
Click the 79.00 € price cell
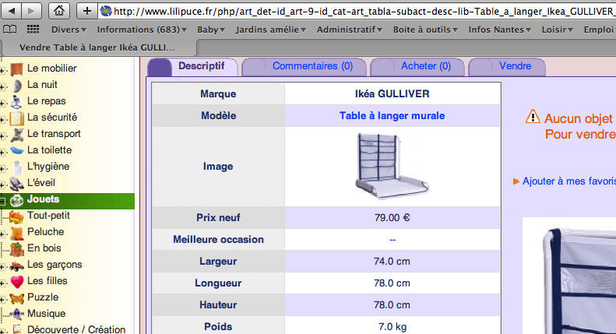392,217
